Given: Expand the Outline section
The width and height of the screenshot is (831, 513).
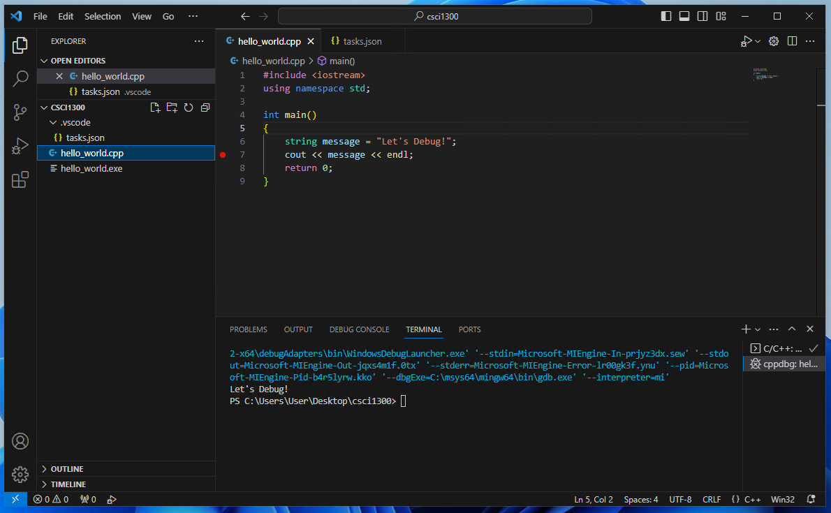Looking at the screenshot, I should (126, 469).
